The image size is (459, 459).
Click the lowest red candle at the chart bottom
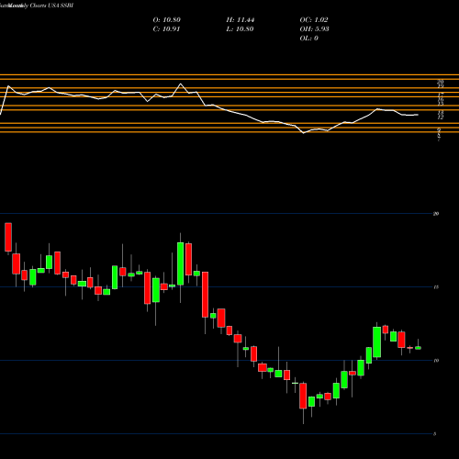pos(303,396)
